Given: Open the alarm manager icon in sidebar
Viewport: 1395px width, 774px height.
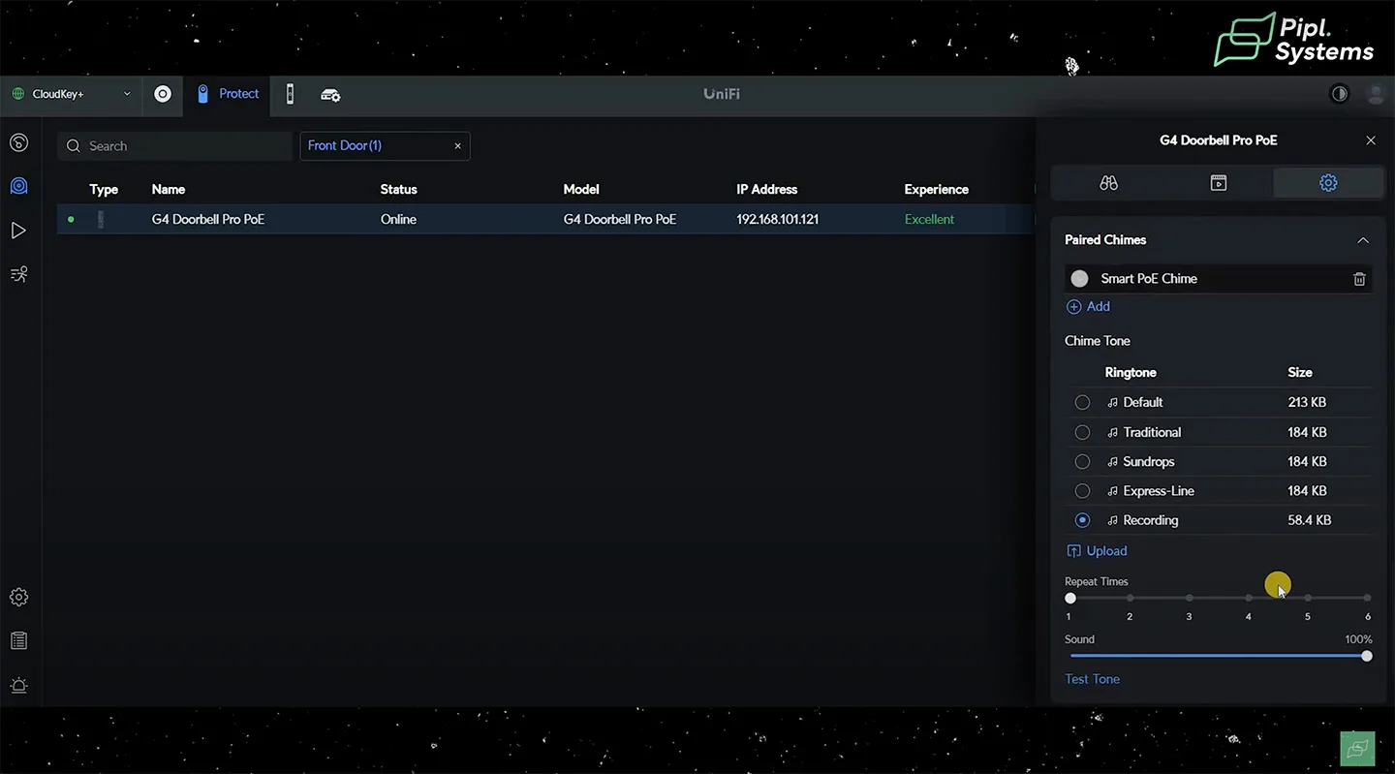Looking at the screenshot, I should coord(18,686).
